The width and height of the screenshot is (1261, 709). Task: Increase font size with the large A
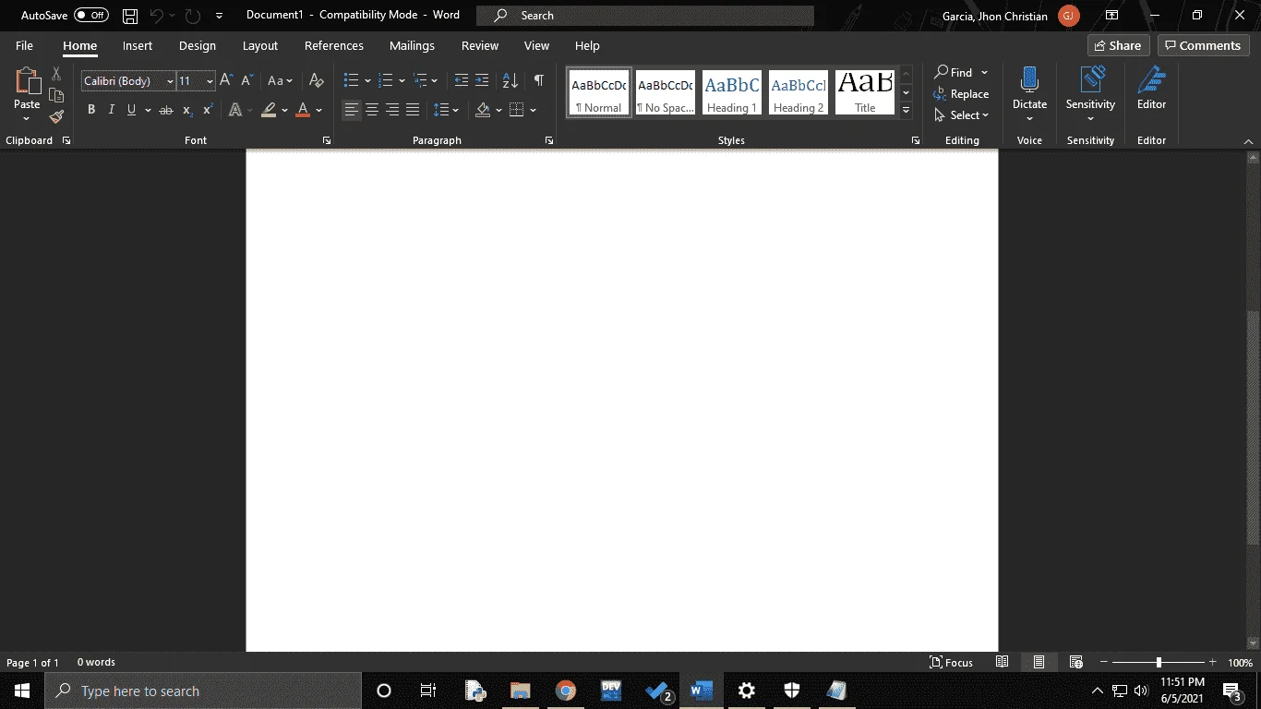coord(226,81)
